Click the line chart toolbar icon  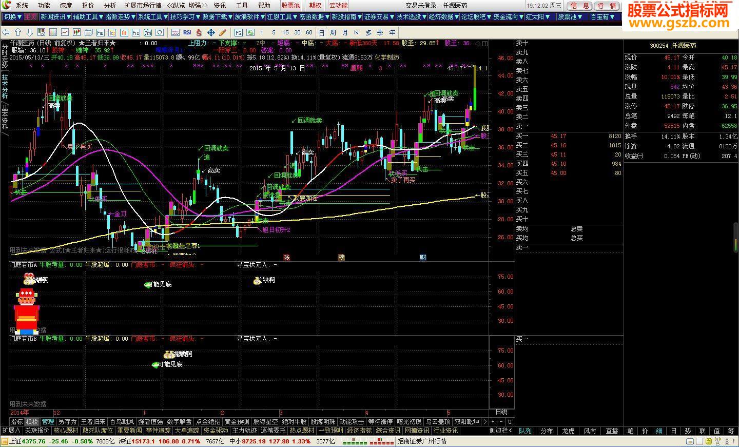pyautogui.click(x=65, y=32)
